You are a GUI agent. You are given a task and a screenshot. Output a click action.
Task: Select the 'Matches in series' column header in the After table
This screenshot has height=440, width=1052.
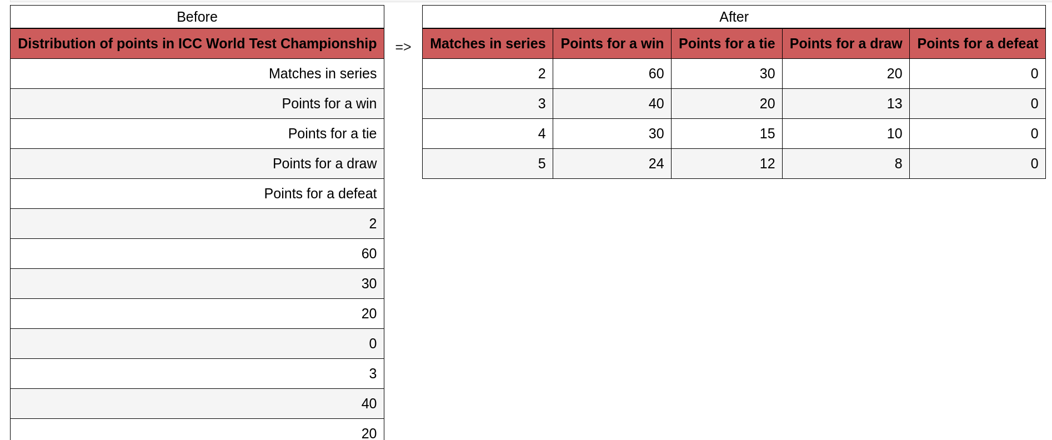[x=488, y=43]
